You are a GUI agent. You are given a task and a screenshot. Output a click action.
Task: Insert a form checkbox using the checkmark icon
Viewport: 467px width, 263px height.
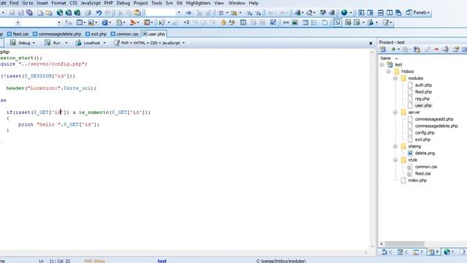pyautogui.click(x=273, y=23)
